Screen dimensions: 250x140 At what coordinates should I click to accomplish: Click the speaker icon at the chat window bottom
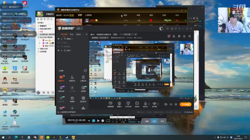(44, 92)
